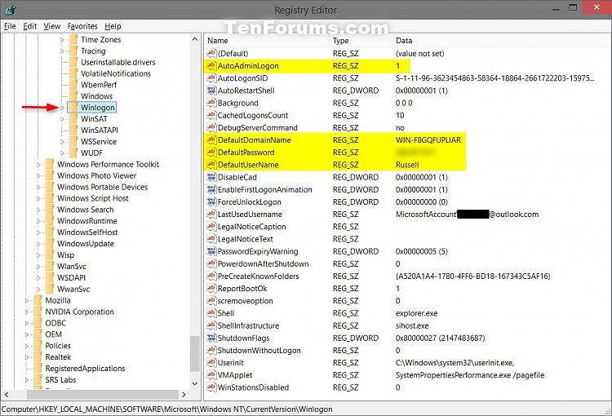Click the CachedLogonsCount value icon
Image resolution: width=612 pixels, height=416 pixels.
click(x=211, y=115)
